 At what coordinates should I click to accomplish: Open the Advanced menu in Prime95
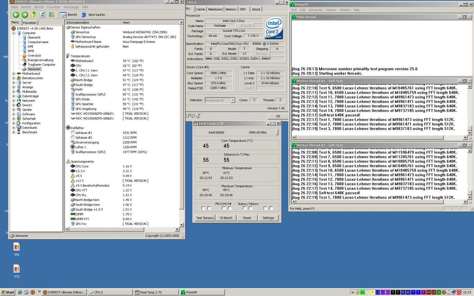(315, 10)
